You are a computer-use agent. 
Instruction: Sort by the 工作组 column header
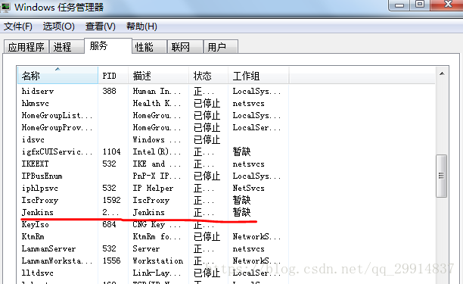[x=259, y=76]
